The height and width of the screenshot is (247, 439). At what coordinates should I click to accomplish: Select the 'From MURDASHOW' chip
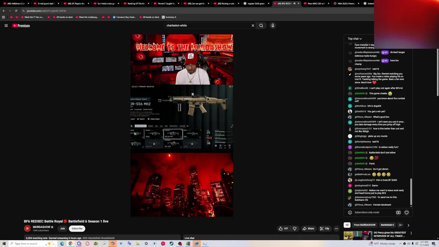click(365, 225)
